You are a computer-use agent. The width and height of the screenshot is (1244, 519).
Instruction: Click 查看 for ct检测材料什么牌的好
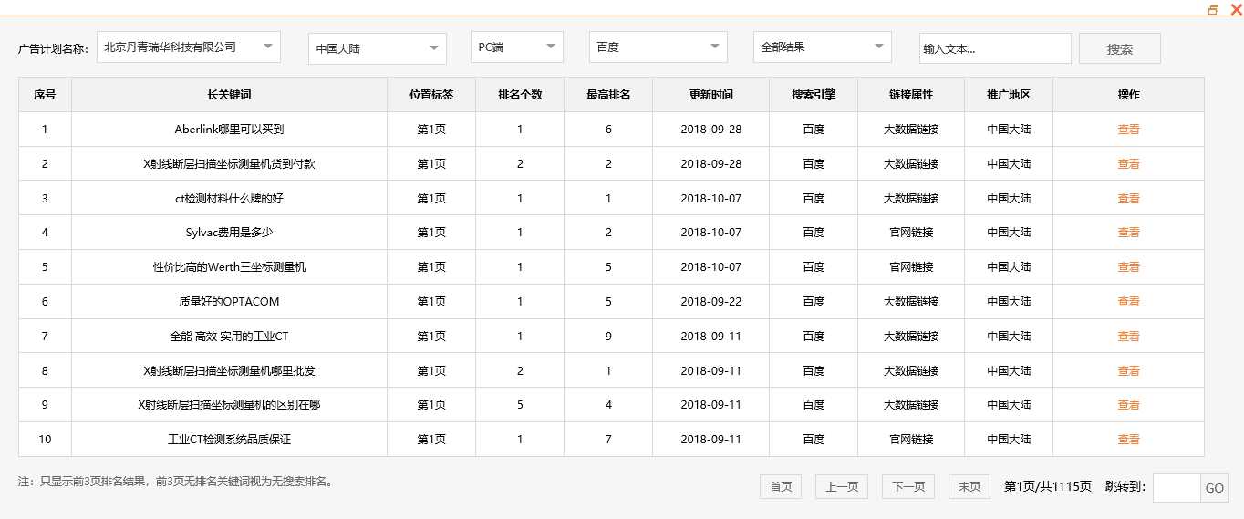[x=1129, y=199]
